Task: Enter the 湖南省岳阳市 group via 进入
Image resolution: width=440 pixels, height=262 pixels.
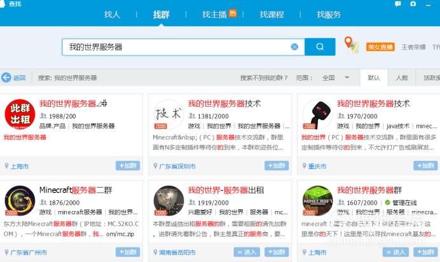Action: [247, 252]
